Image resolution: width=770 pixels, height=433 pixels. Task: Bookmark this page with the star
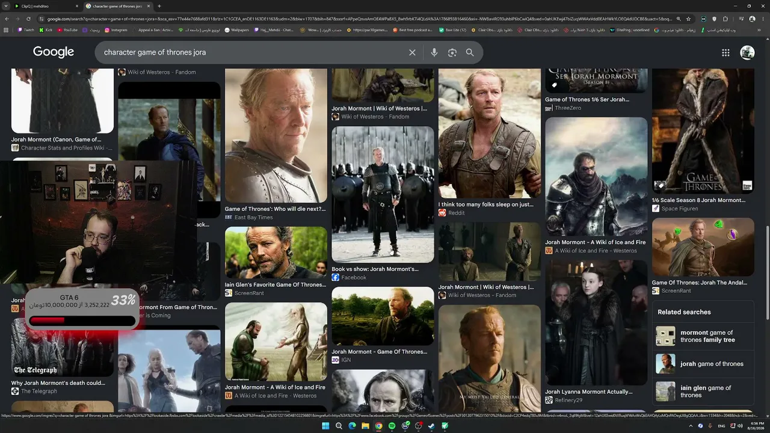pyautogui.click(x=689, y=19)
